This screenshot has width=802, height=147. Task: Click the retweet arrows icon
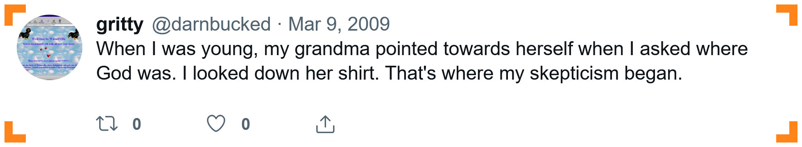pyautogui.click(x=106, y=124)
